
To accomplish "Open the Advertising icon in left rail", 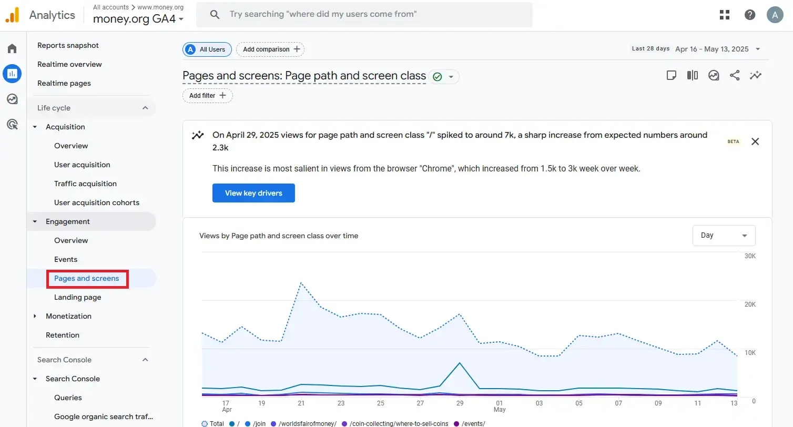I will [12, 124].
